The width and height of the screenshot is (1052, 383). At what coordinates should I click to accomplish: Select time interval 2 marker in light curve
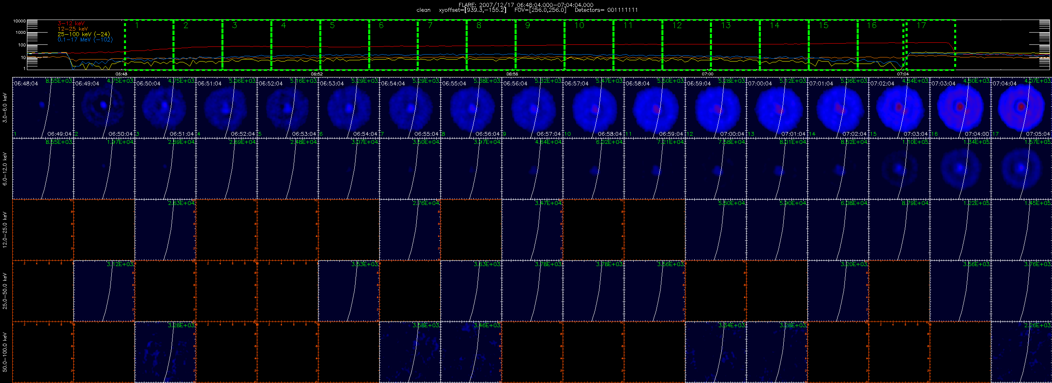[186, 26]
